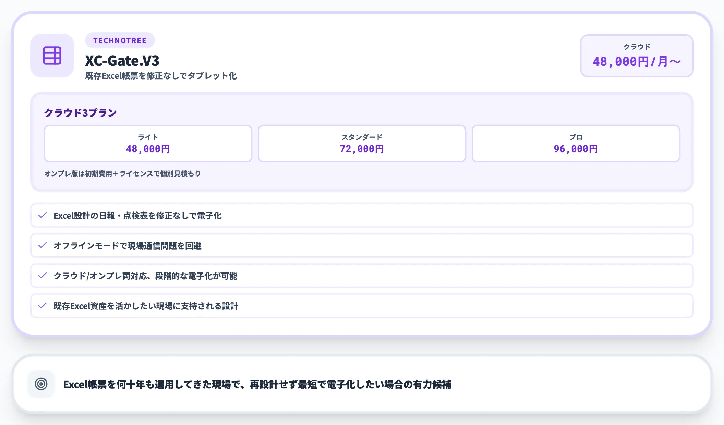Choose the スタンダード 72,000円 plan card

coord(362,144)
